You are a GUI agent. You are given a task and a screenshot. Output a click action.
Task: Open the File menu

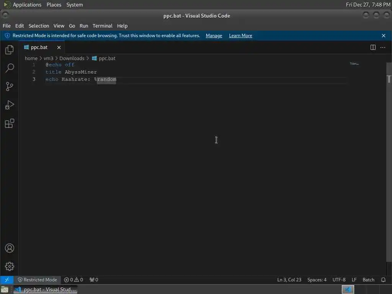[x=7, y=26]
